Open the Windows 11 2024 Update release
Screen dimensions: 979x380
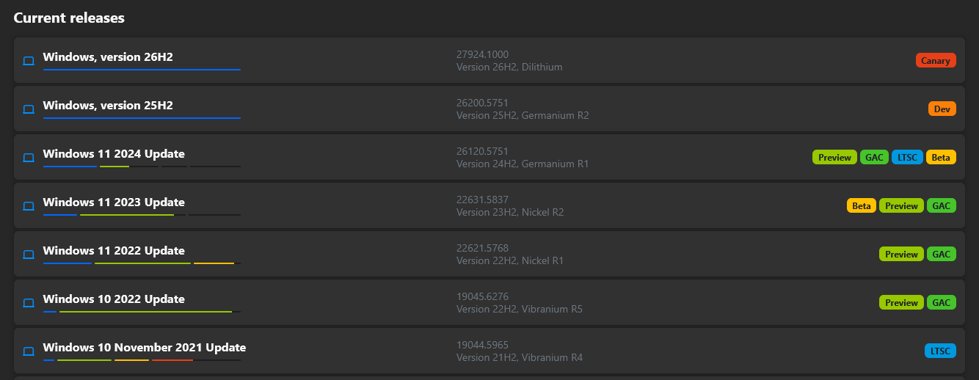[x=114, y=154]
